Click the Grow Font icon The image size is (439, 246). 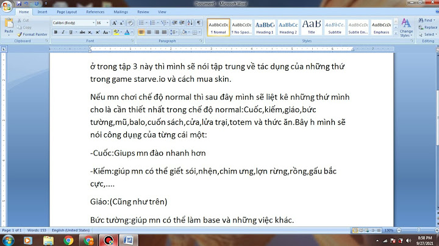pyautogui.click(x=114, y=23)
